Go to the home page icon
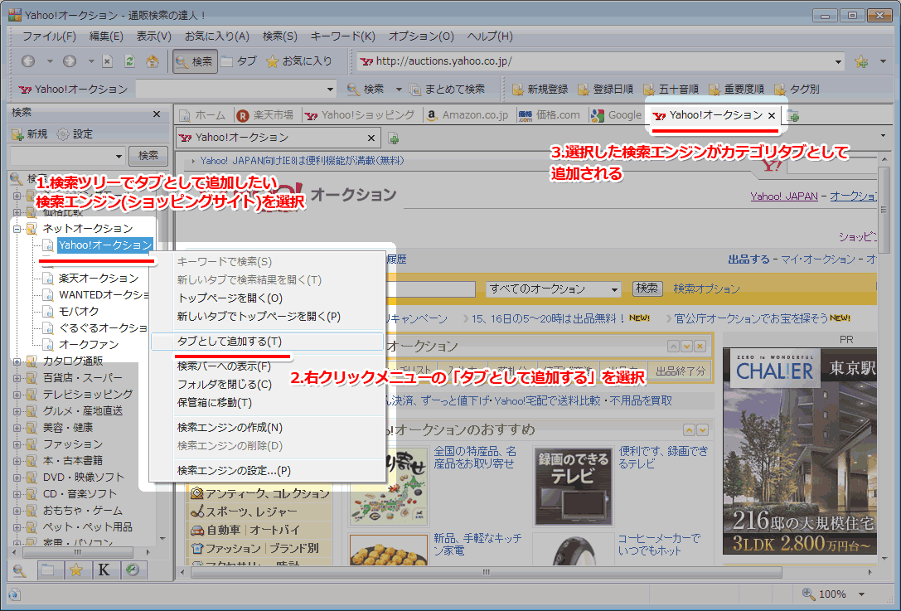This screenshot has width=901, height=611. pyautogui.click(x=153, y=61)
